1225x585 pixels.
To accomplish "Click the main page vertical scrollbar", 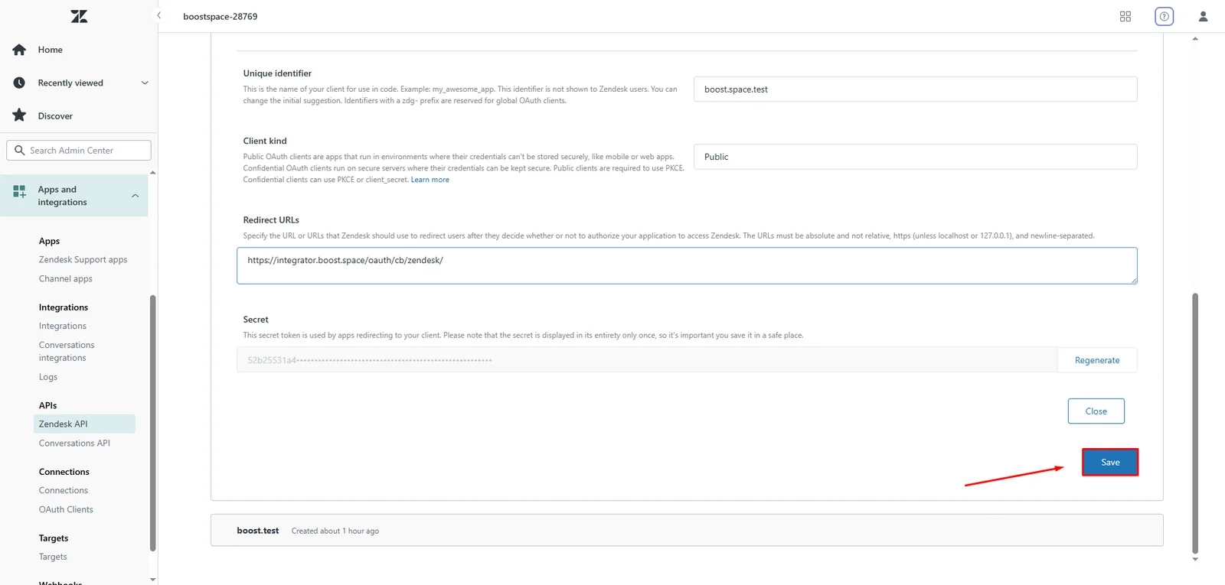I will pyautogui.click(x=1195, y=423).
